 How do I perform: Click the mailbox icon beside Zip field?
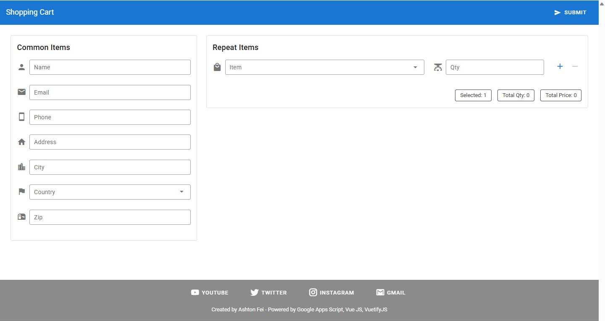pyautogui.click(x=22, y=217)
